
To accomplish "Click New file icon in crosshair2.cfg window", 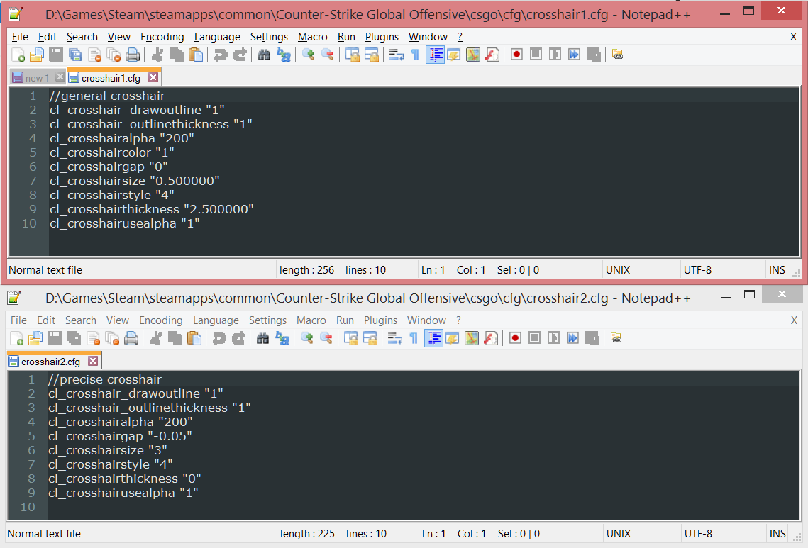I will [16, 338].
